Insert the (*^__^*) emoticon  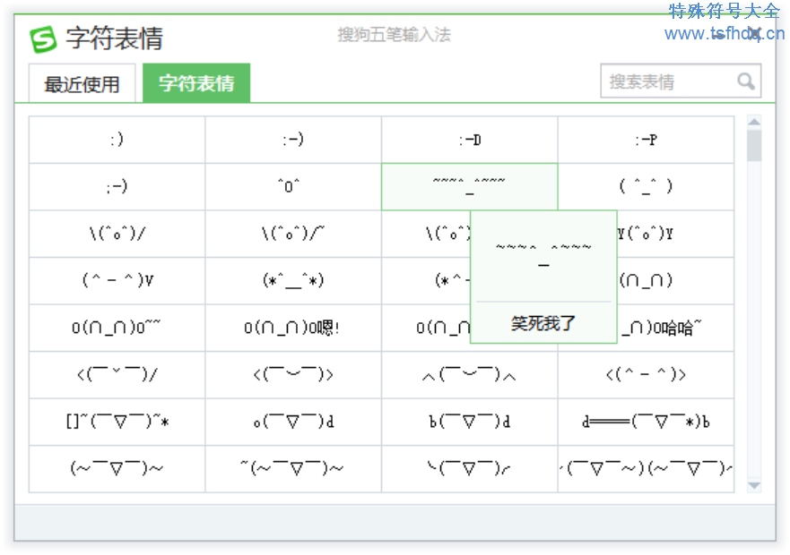[x=293, y=281]
